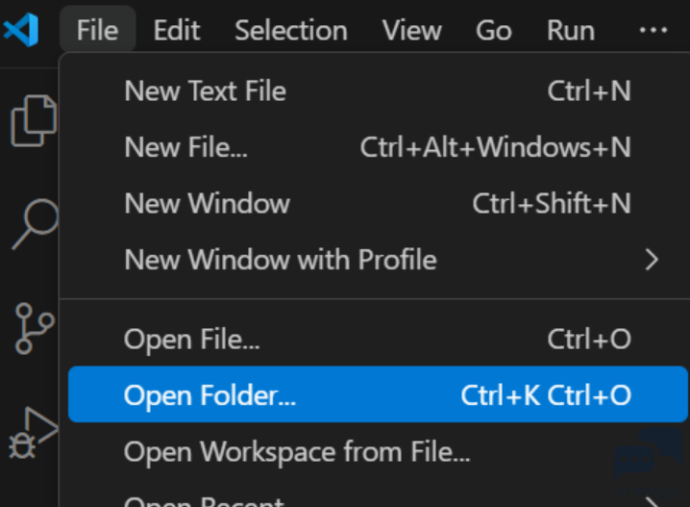Open the Search view magnifier icon
The width and height of the screenshot is (690, 507).
[36, 224]
